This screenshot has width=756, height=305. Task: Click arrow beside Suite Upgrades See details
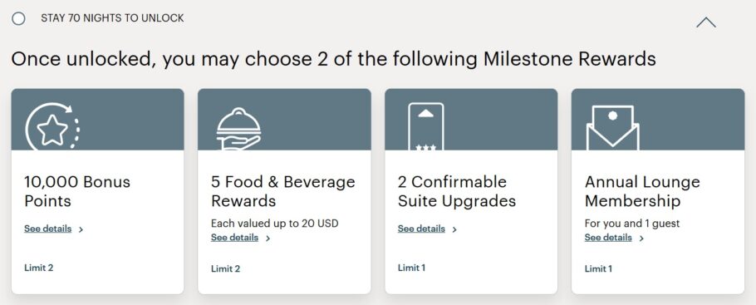[454, 229]
